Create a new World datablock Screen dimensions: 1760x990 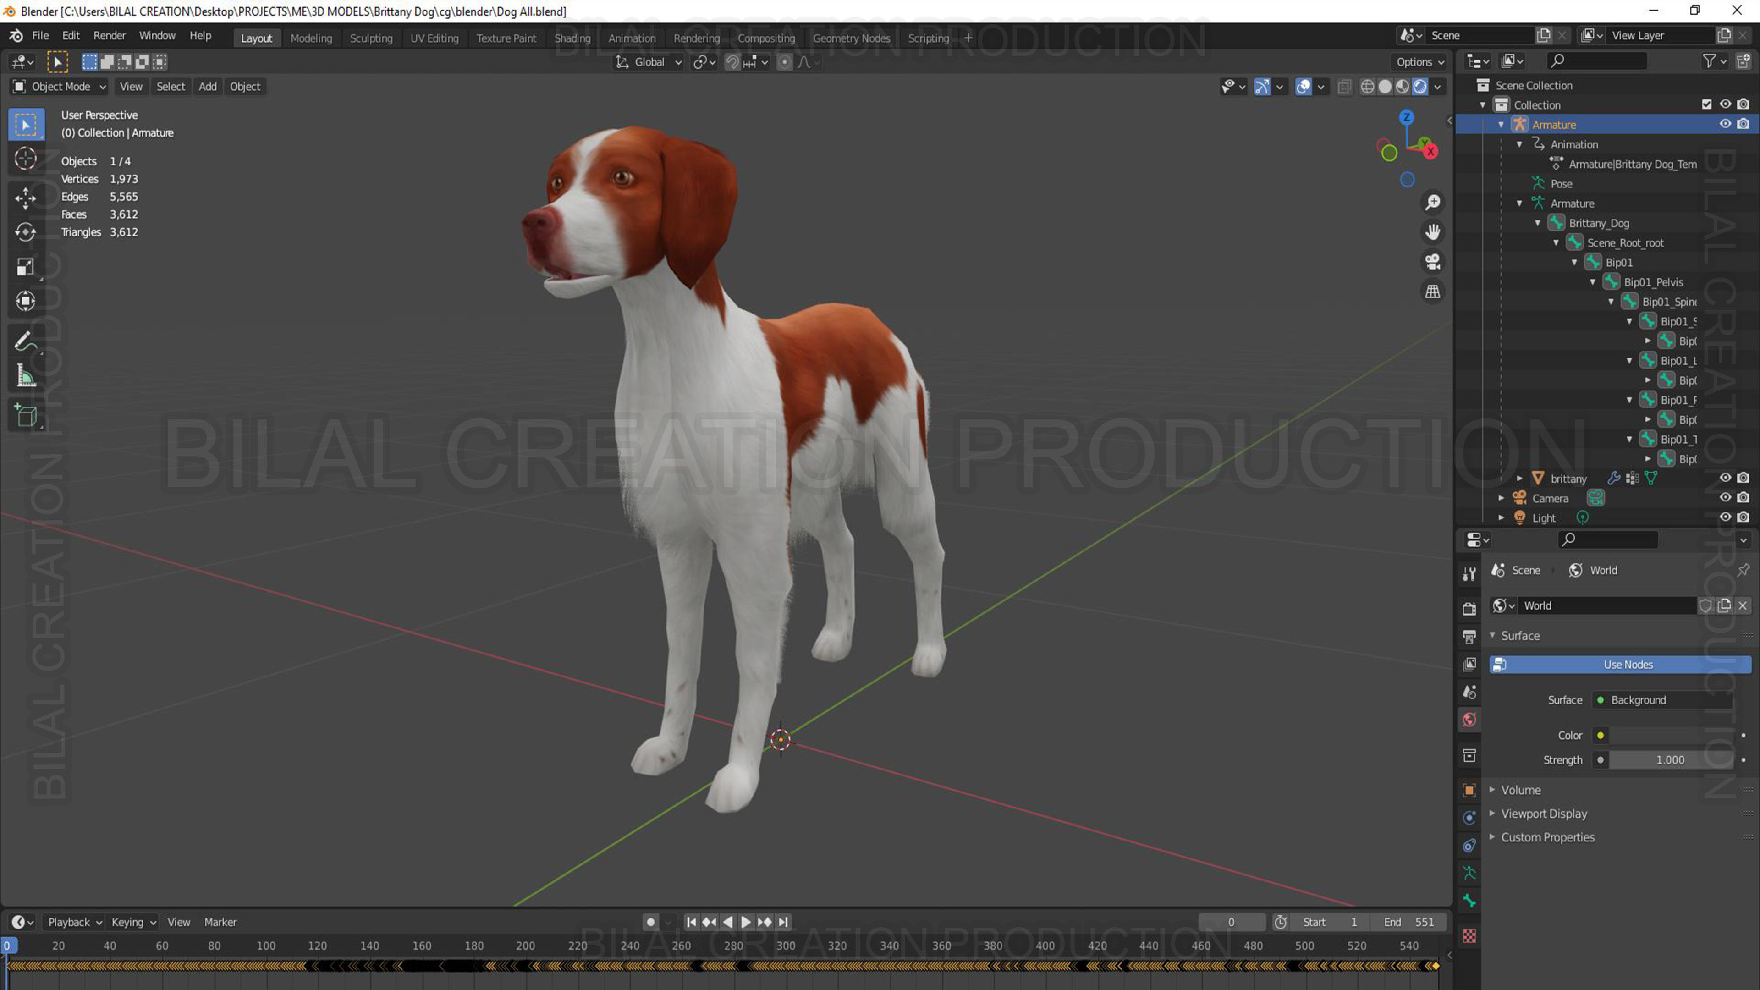pos(1724,605)
